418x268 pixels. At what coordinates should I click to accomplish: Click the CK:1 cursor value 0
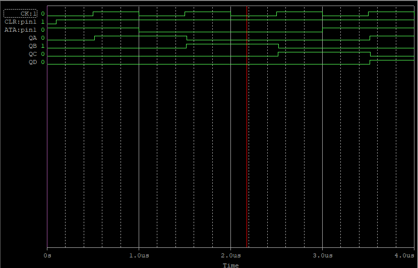43,14
